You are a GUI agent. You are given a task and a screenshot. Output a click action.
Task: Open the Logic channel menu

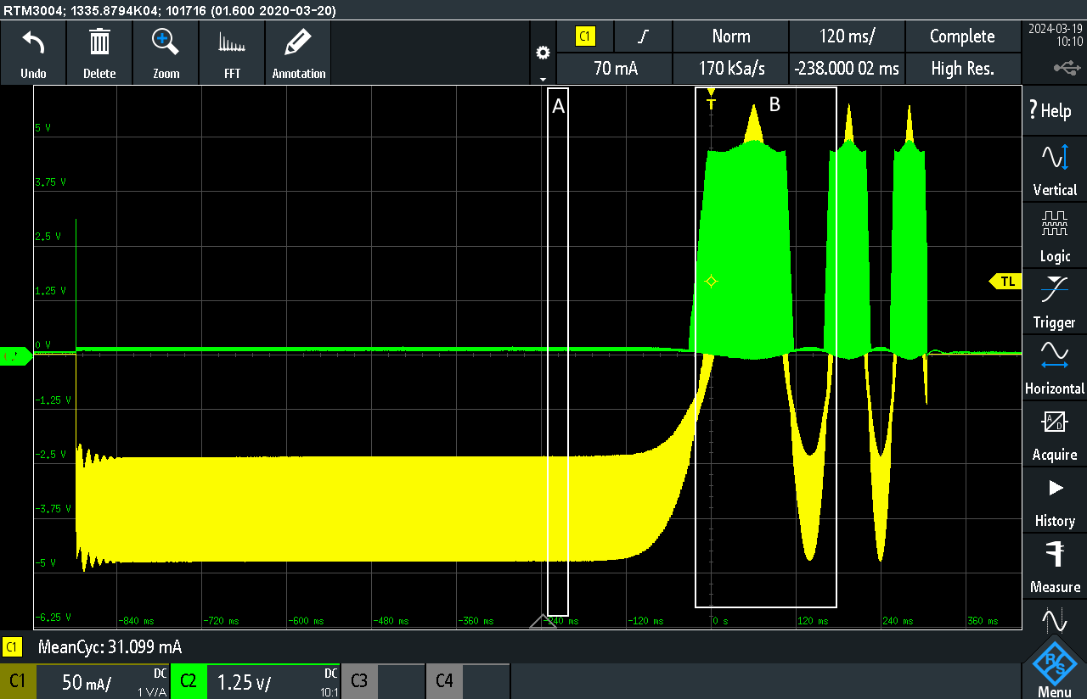(x=1054, y=236)
